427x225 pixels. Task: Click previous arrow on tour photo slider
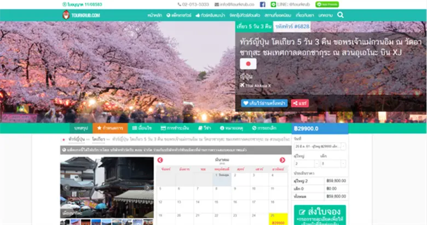coord(66,188)
